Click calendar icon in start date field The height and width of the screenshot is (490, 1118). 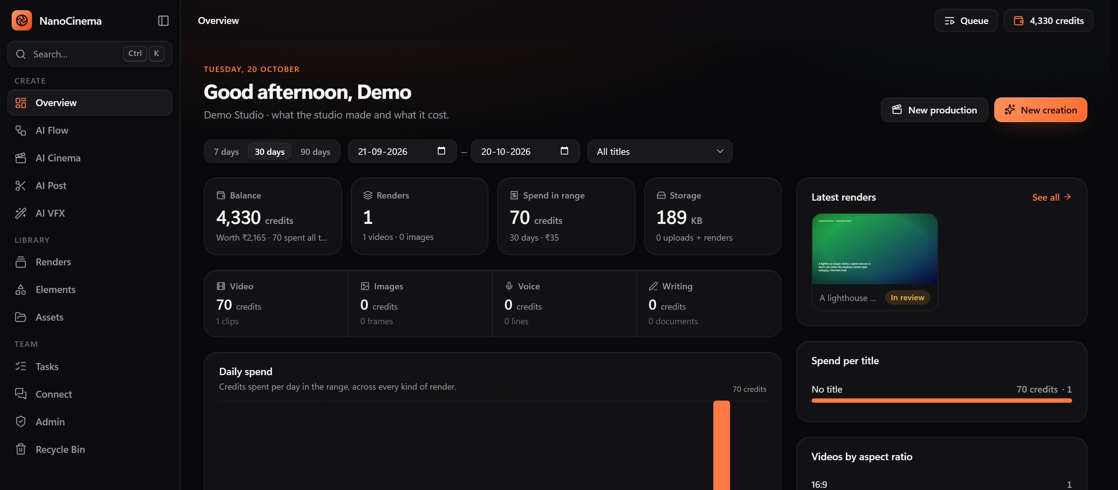[441, 151]
